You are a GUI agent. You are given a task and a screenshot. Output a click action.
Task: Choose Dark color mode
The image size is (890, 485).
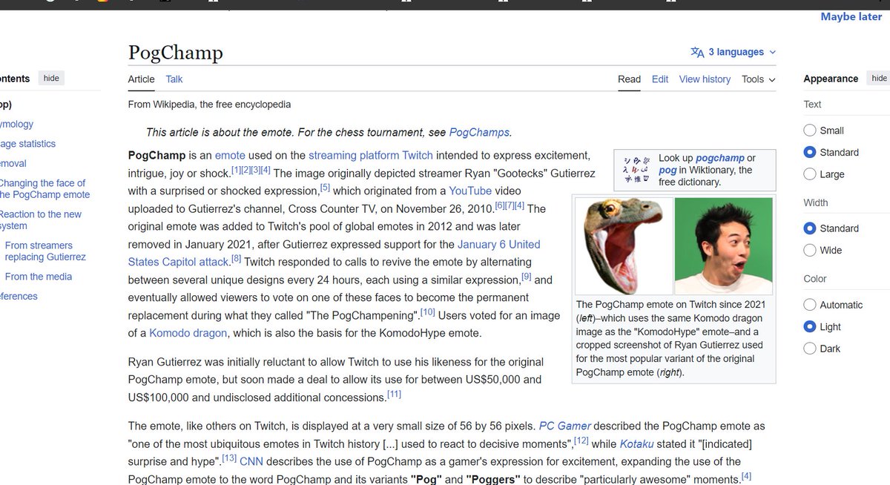point(811,349)
